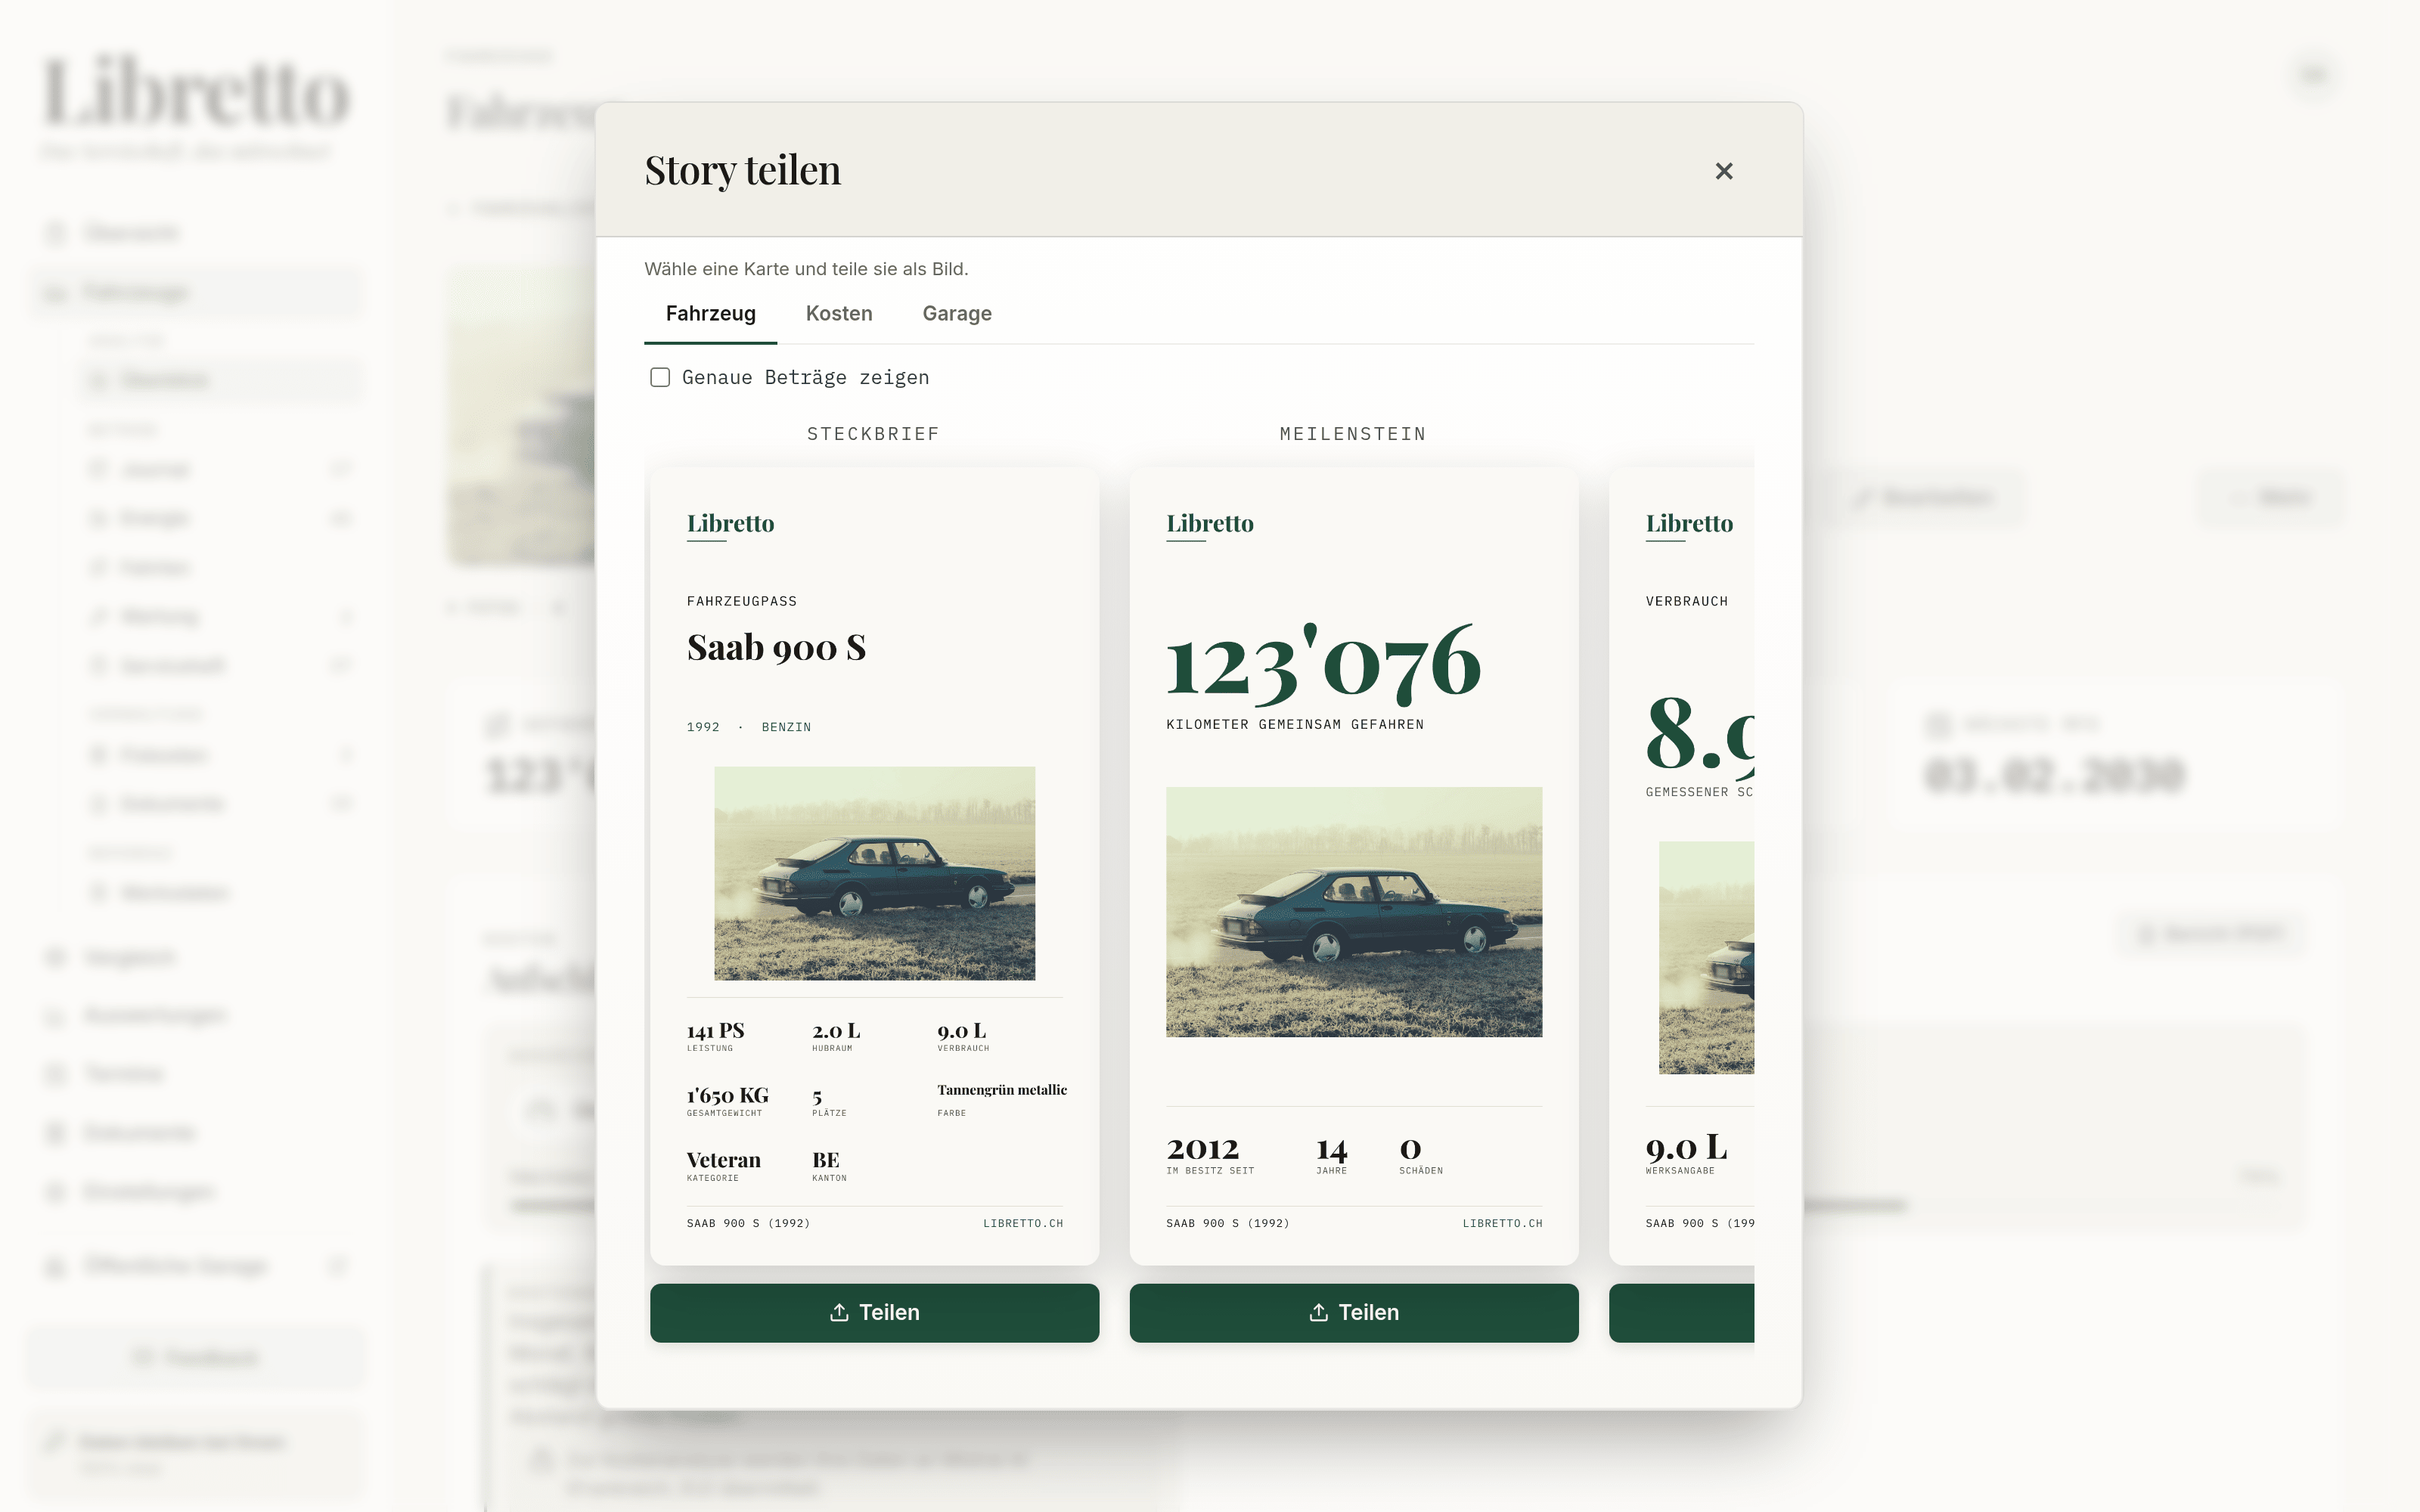The width and height of the screenshot is (2420, 1512).
Task: Open the Kosten tab
Action: tap(839, 314)
